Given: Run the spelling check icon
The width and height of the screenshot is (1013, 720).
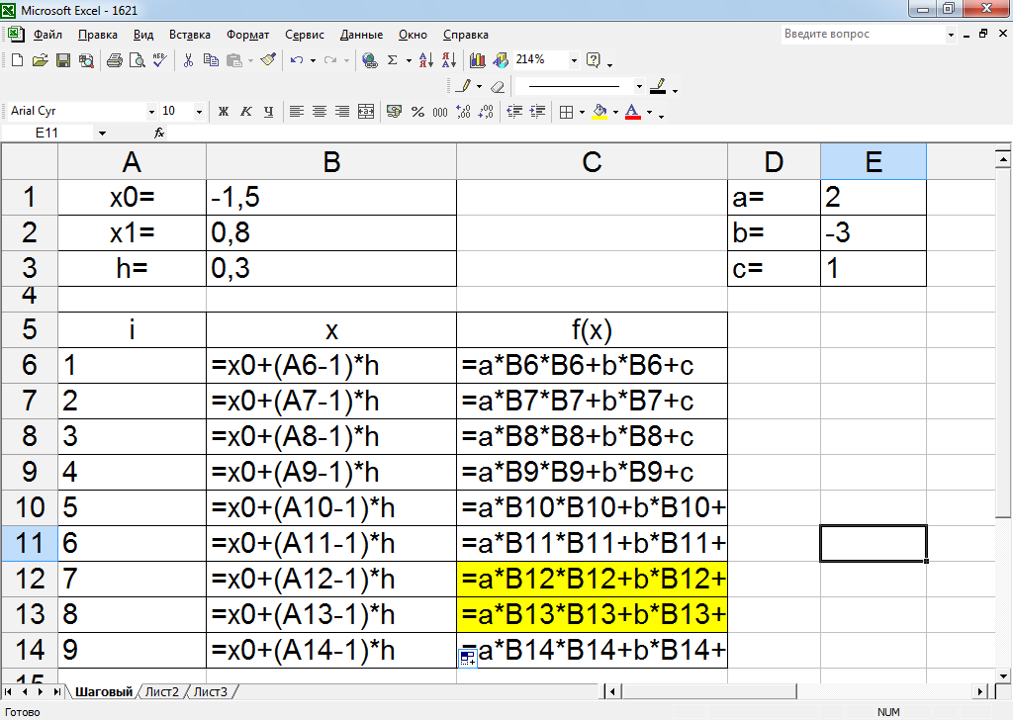Looking at the screenshot, I should [x=159, y=60].
